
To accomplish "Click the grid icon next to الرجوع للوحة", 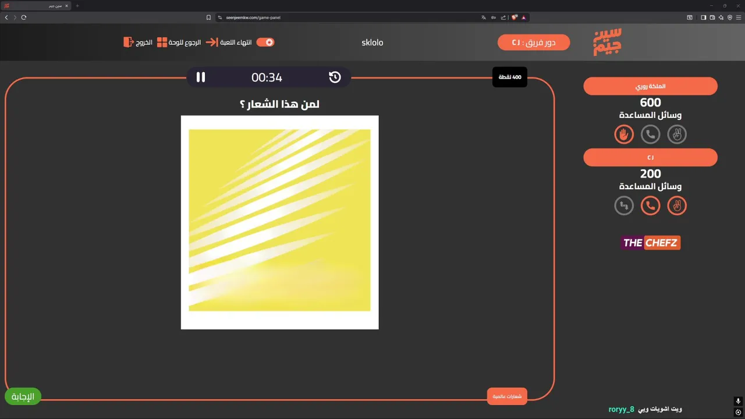I will click(x=162, y=42).
